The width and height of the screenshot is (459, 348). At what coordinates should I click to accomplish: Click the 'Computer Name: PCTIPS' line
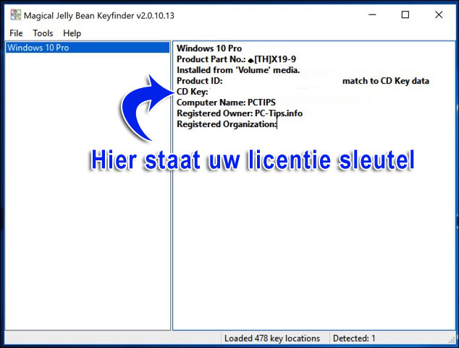pyautogui.click(x=227, y=103)
